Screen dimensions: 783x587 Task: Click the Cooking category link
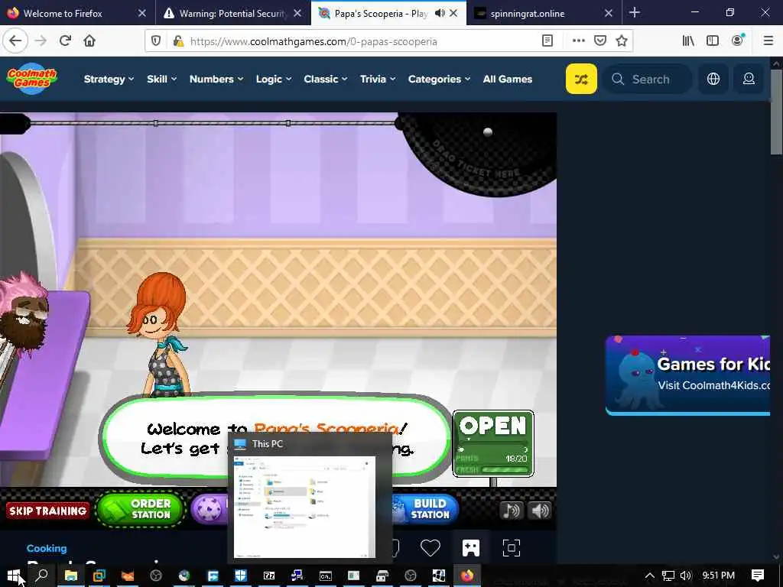(47, 548)
